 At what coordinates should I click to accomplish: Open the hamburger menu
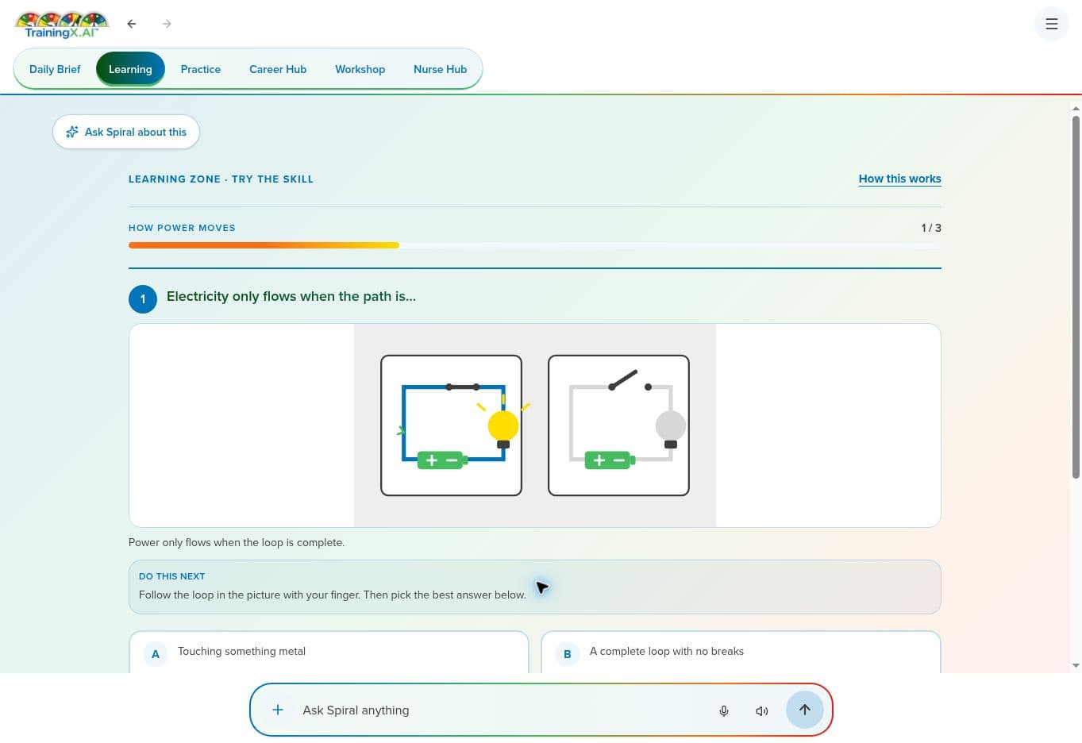tap(1052, 24)
